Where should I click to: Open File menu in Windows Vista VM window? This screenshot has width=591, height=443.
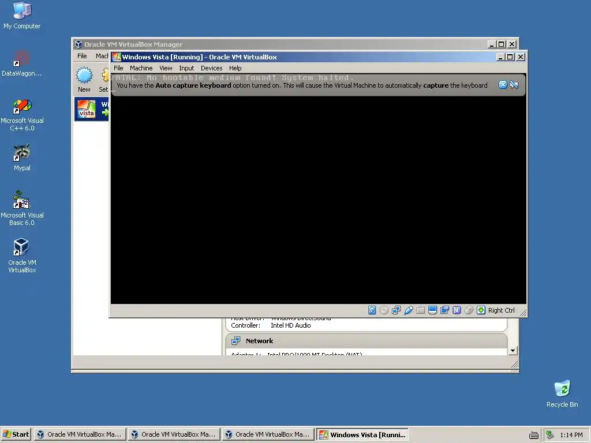(118, 68)
